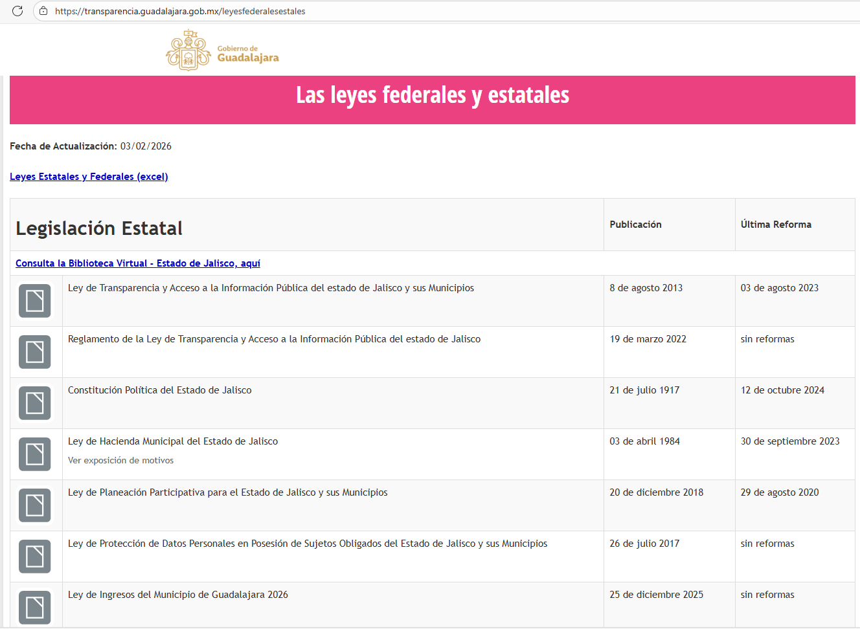Click Constitución Política del Estado de Jalisco text

click(159, 390)
